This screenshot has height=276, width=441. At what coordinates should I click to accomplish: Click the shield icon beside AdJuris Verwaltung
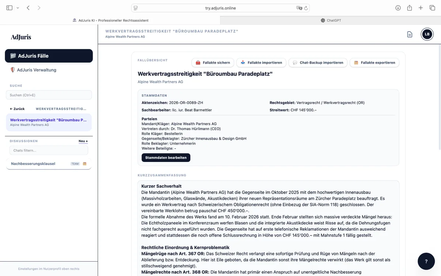click(13, 70)
